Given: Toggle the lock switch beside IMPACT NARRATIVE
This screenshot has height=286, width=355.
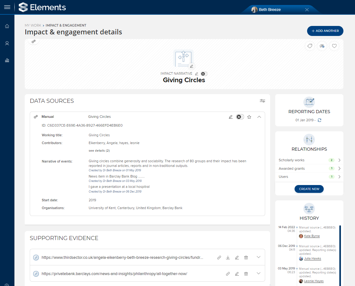Looking at the screenshot, I should tap(204, 74).
